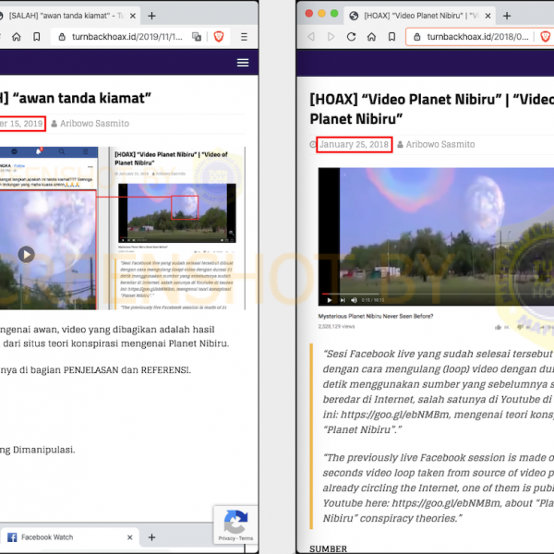This screenshot has height=554, width=554.
Task: Click the green maximize button of right window
Action: click(x=334, y=14)
